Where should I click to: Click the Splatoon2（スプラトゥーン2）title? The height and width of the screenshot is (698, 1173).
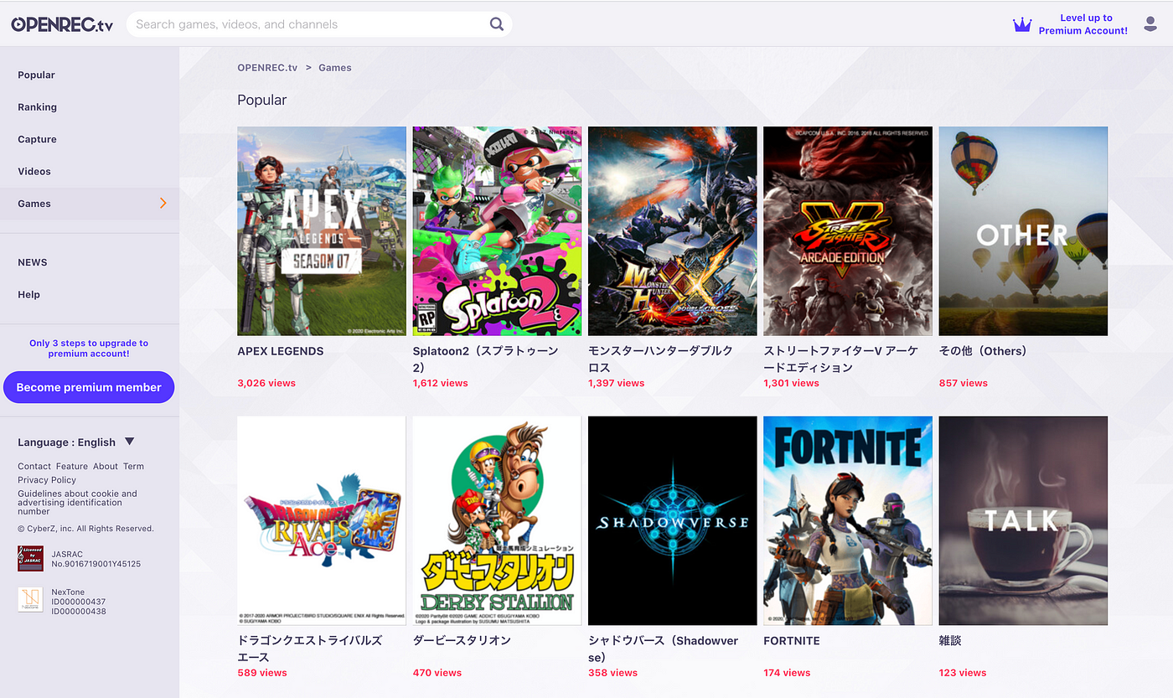[x=486, y=359]
